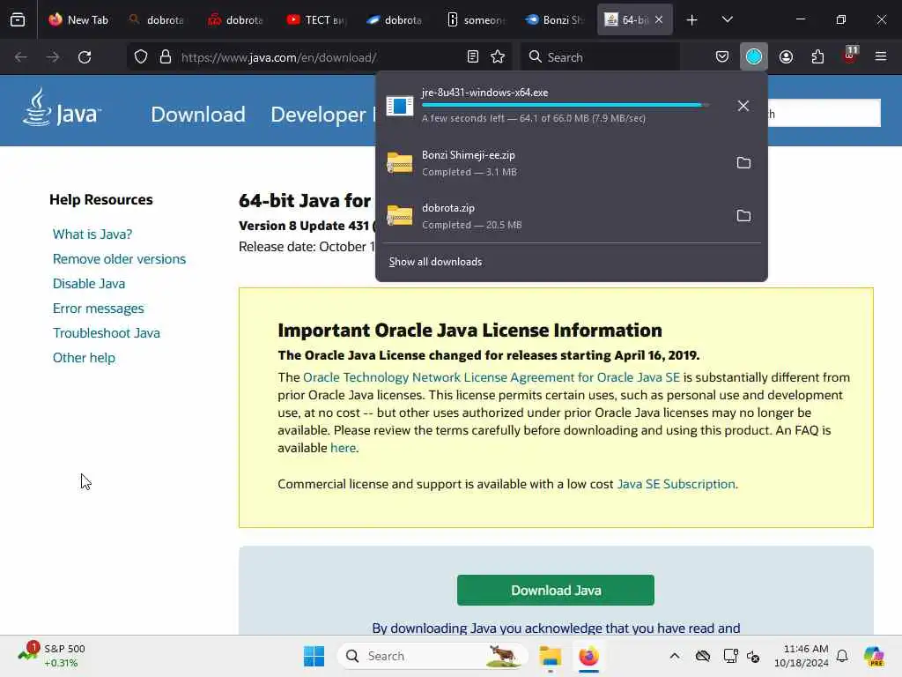The width and height of the screenshot is (902, 677).
Task: Open uBlock extension icon with badge 11
Action: pyautogui.click(x=850, y=56)
